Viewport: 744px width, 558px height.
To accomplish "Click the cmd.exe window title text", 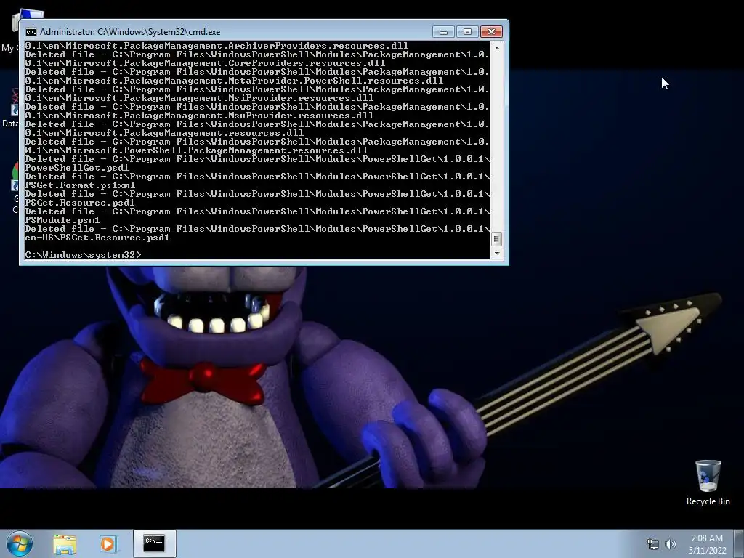I will point(130,32).
